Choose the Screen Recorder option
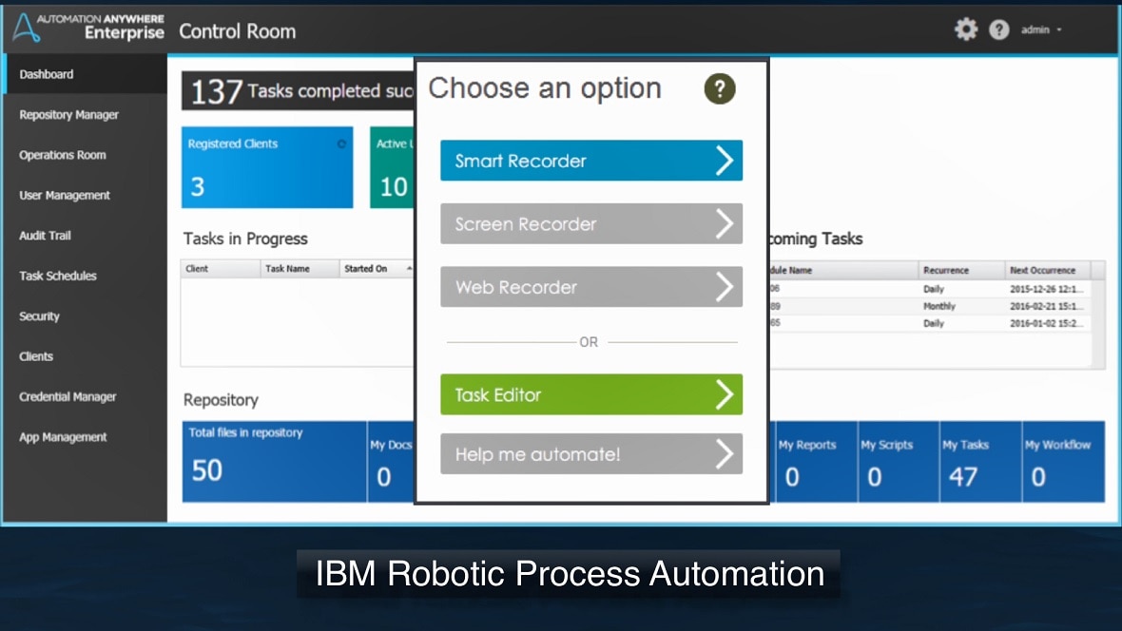Screen dimensions: 1122x631 (591, 224)
